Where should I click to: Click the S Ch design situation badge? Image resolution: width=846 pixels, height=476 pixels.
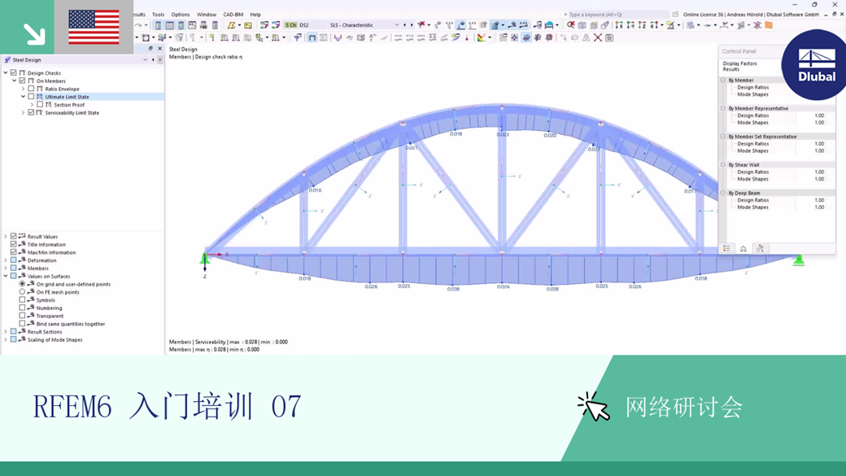(x=291, y=25)
